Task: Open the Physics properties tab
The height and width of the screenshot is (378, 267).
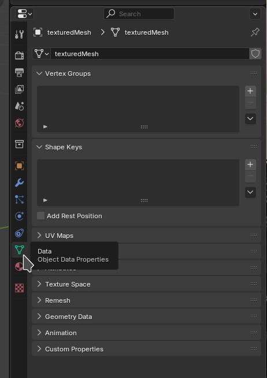Action: tap(19, 216)
